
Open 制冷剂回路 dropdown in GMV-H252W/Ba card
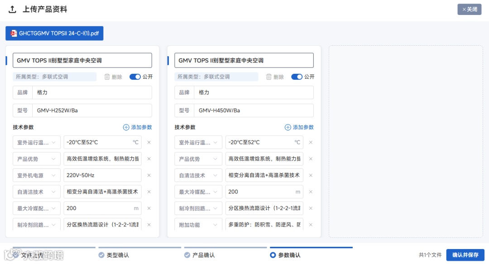37,224
